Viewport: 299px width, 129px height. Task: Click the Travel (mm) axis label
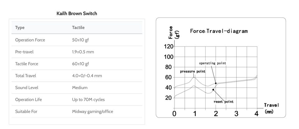271,108
